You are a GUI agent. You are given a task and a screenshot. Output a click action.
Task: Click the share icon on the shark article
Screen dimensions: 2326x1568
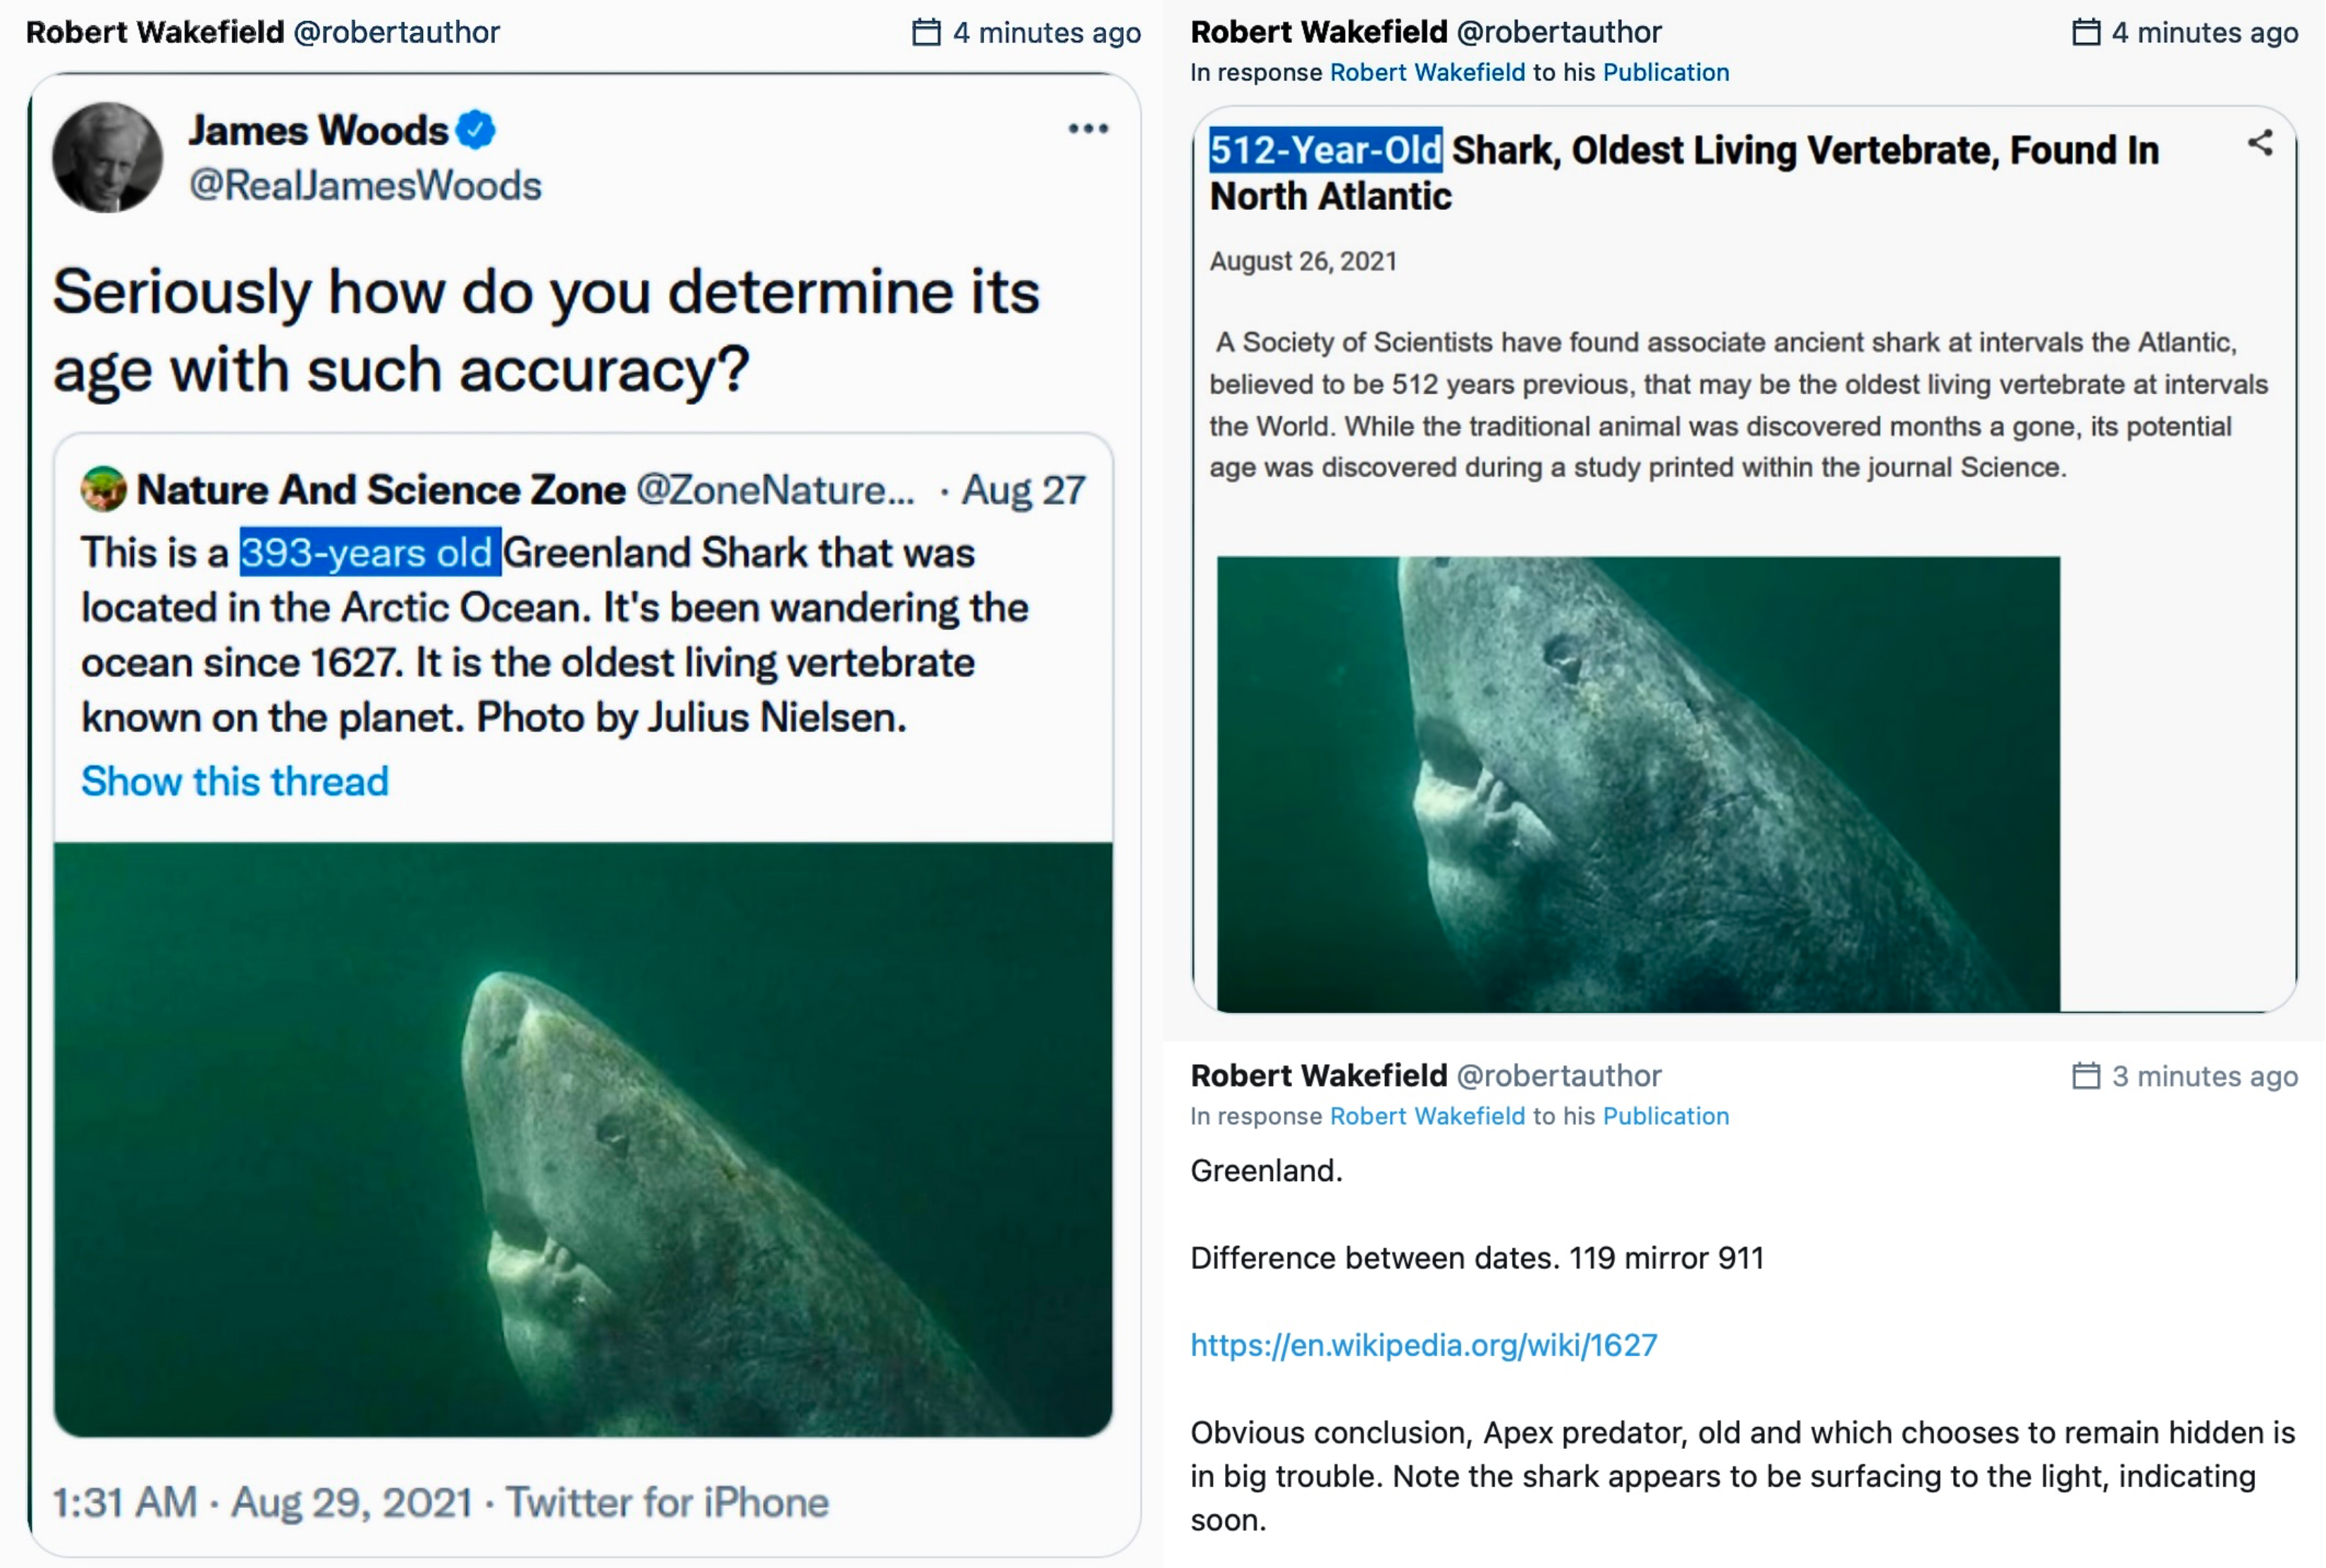pos(2259,144)
